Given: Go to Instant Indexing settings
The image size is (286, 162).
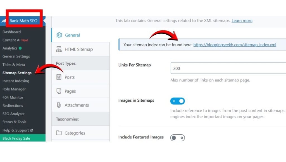Looking at the screenshot, I should [x=16, y=81].
